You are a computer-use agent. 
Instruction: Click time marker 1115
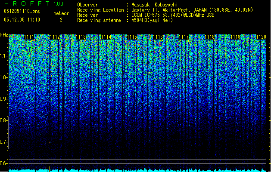point(132,37)
